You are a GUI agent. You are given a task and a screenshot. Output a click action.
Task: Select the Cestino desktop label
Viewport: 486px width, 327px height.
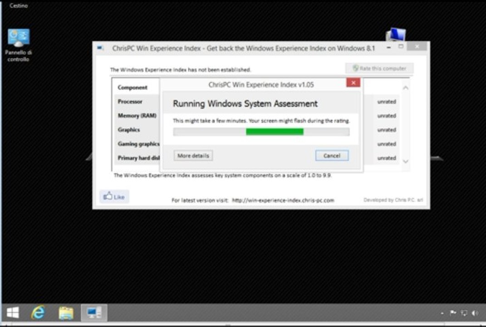coord(19,5)
